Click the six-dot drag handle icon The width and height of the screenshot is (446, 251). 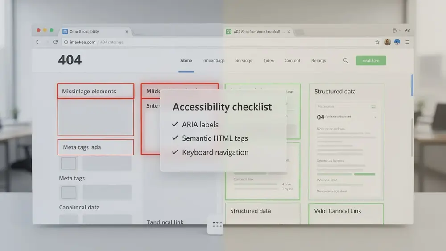(217, 225)
